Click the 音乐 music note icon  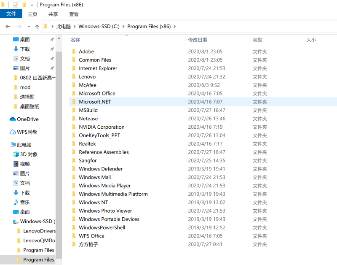16,202
